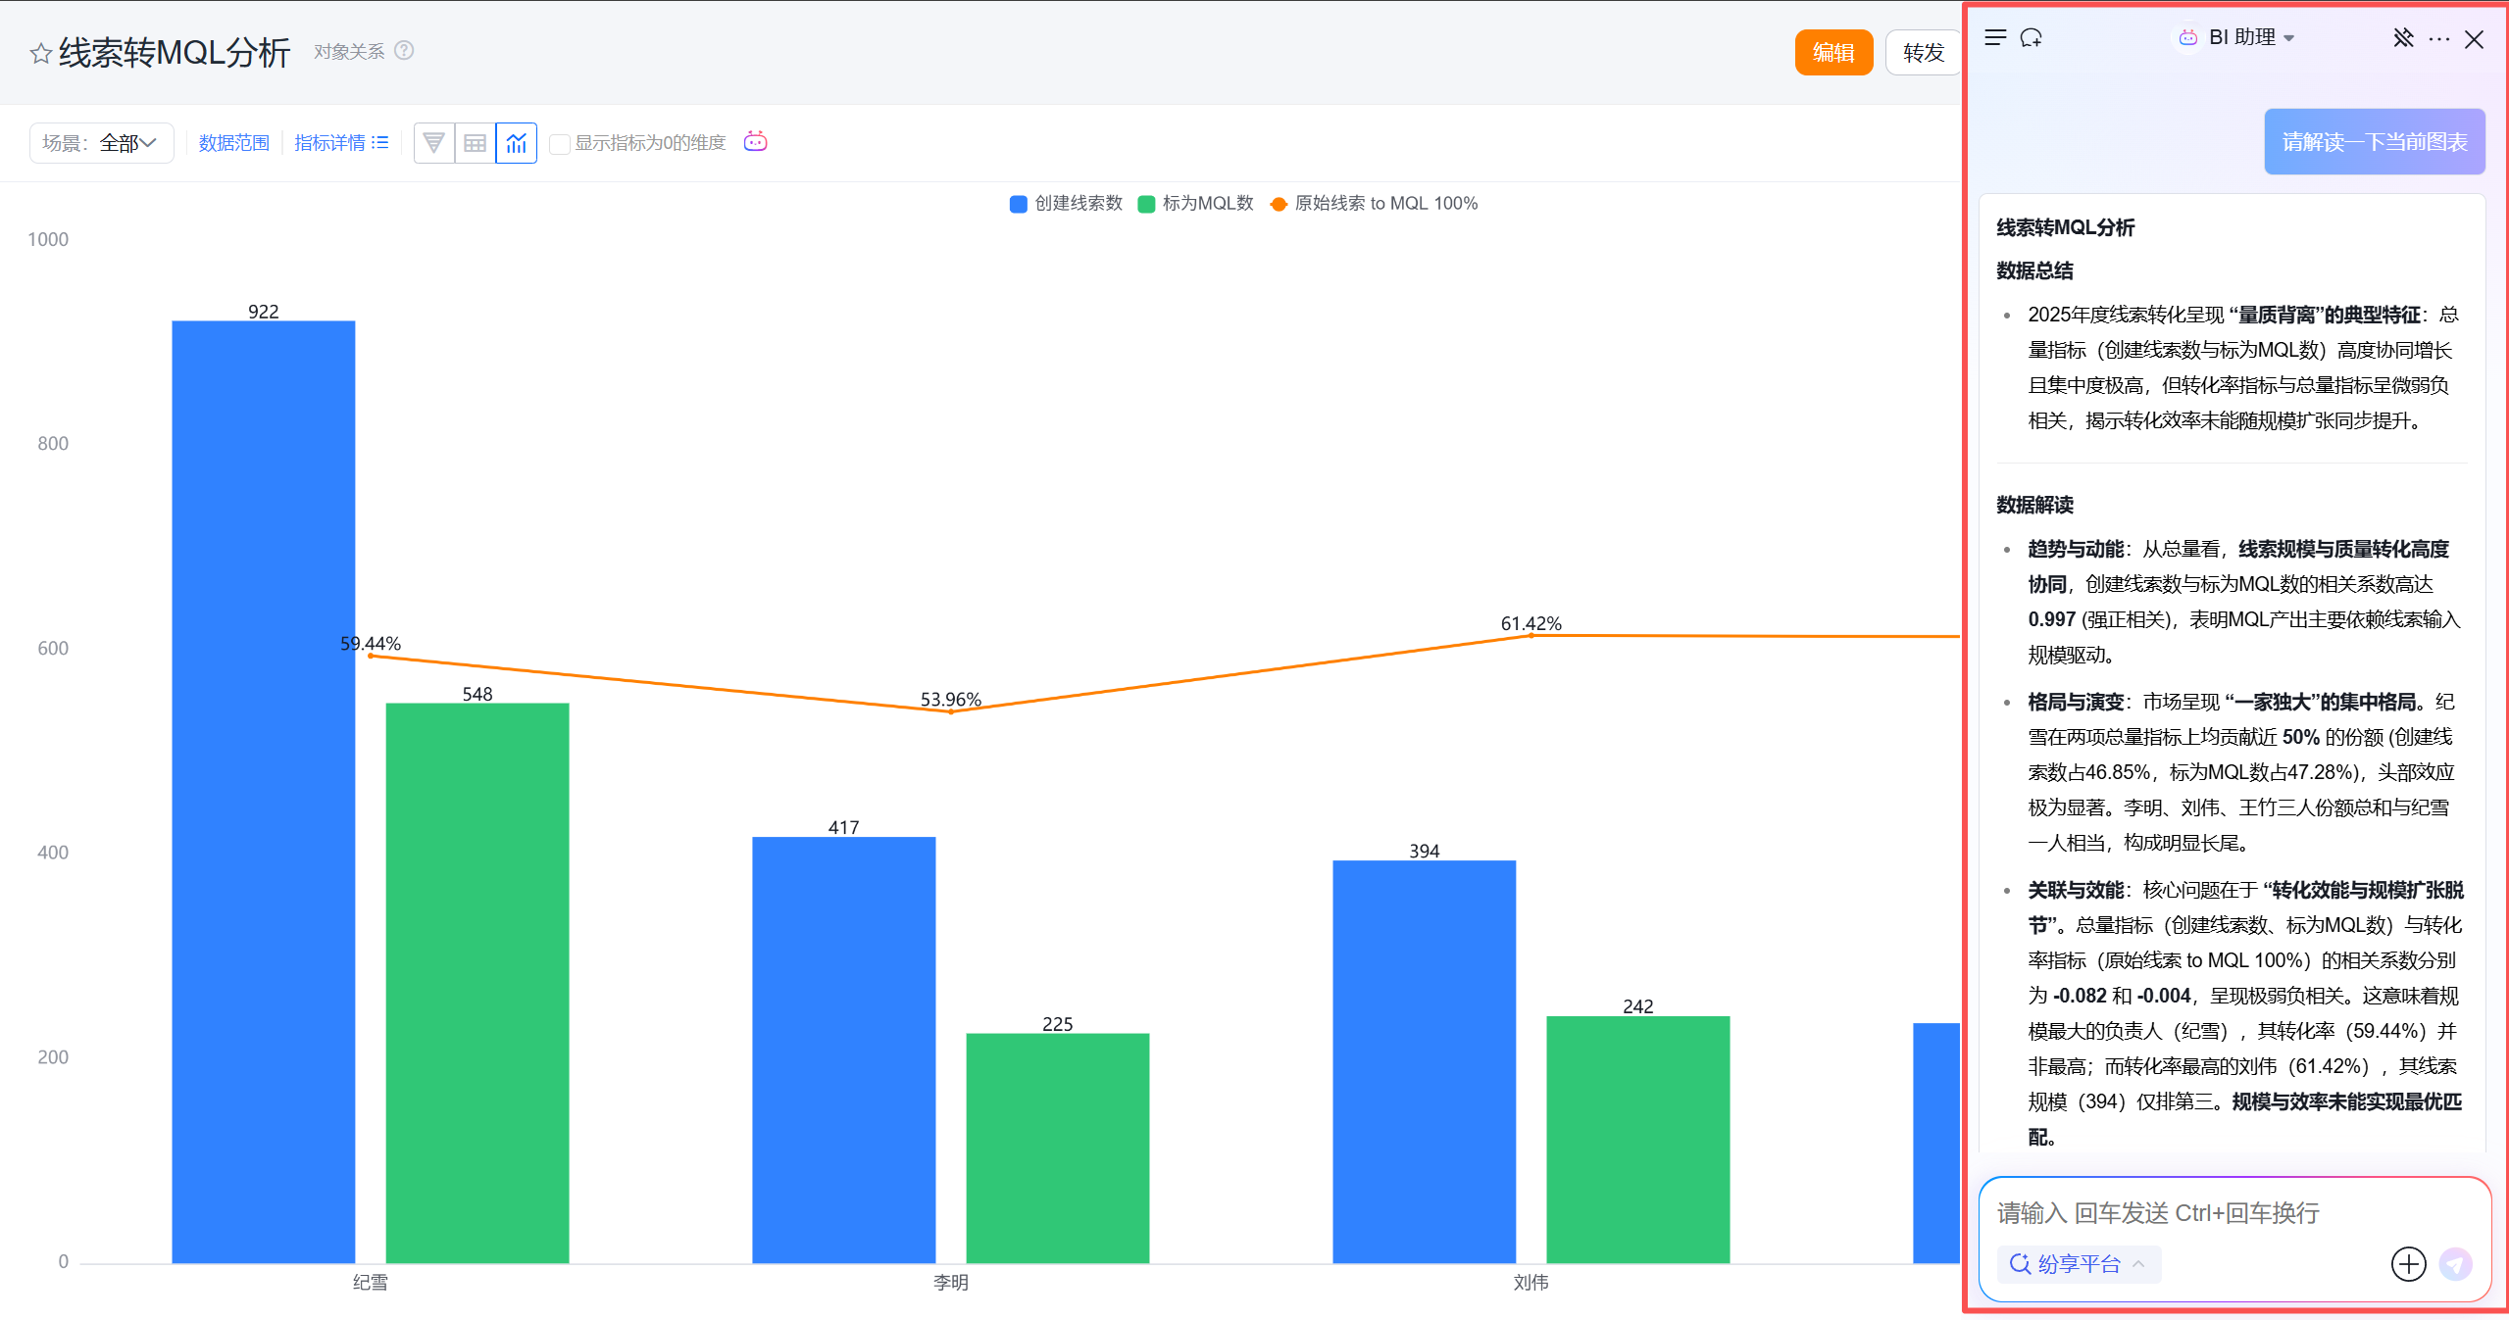Open conversation list menu icon in assistant panel

tap(1994, 38)
